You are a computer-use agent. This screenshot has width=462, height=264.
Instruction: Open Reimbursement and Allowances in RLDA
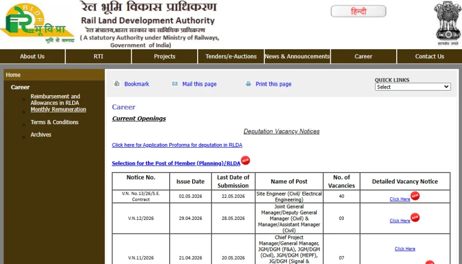pyautogui.click(x=55, y=100)
